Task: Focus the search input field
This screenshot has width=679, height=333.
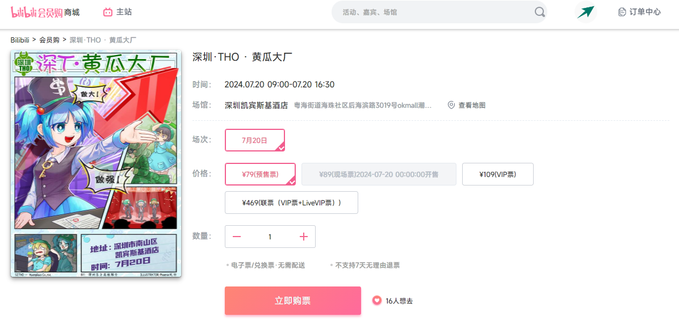Action: (x=434, y=12)
